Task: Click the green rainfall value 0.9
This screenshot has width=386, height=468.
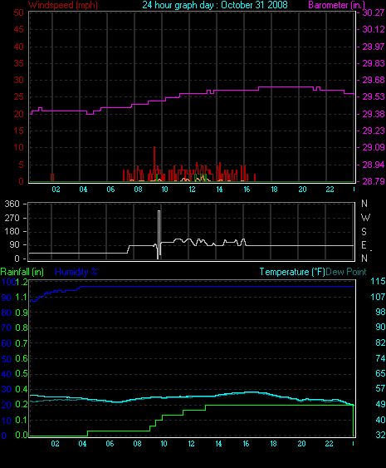Action: (22, 313)
